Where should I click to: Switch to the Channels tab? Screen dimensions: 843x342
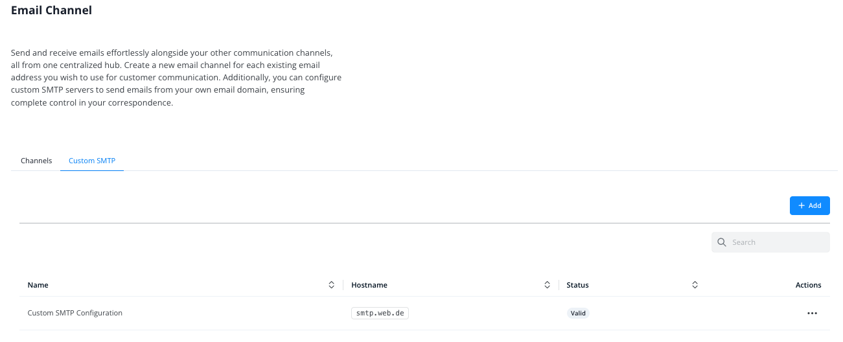click(36, 161)
